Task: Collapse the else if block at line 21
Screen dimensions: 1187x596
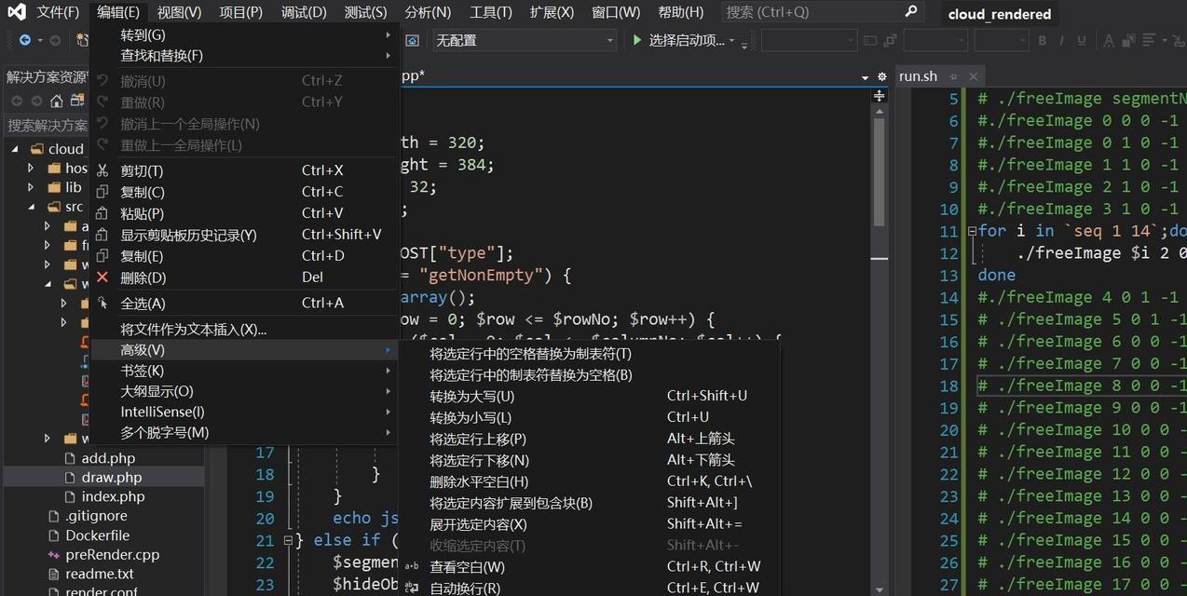Action: 288,540
